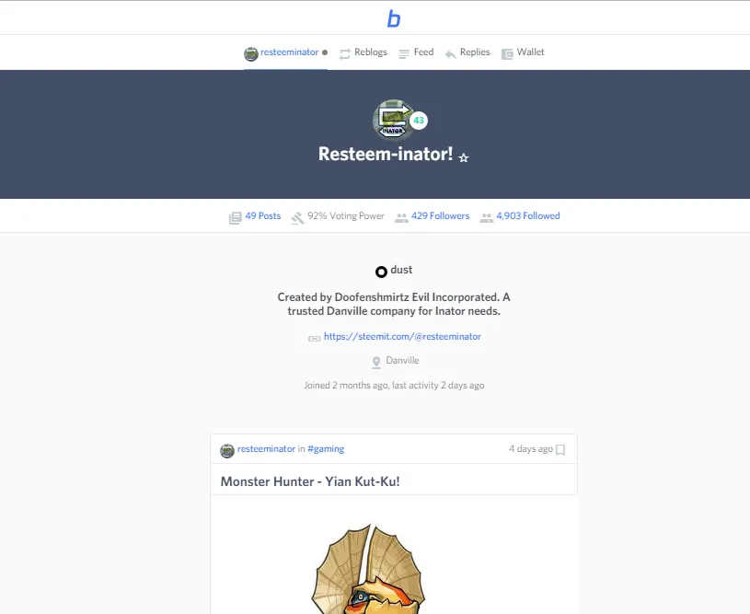Click the blue 'b' site logo

click(394, 18)
